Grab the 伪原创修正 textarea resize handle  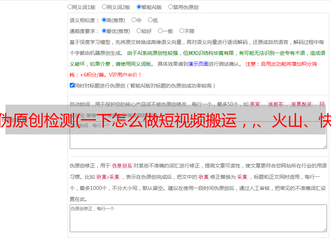(325, 230)
